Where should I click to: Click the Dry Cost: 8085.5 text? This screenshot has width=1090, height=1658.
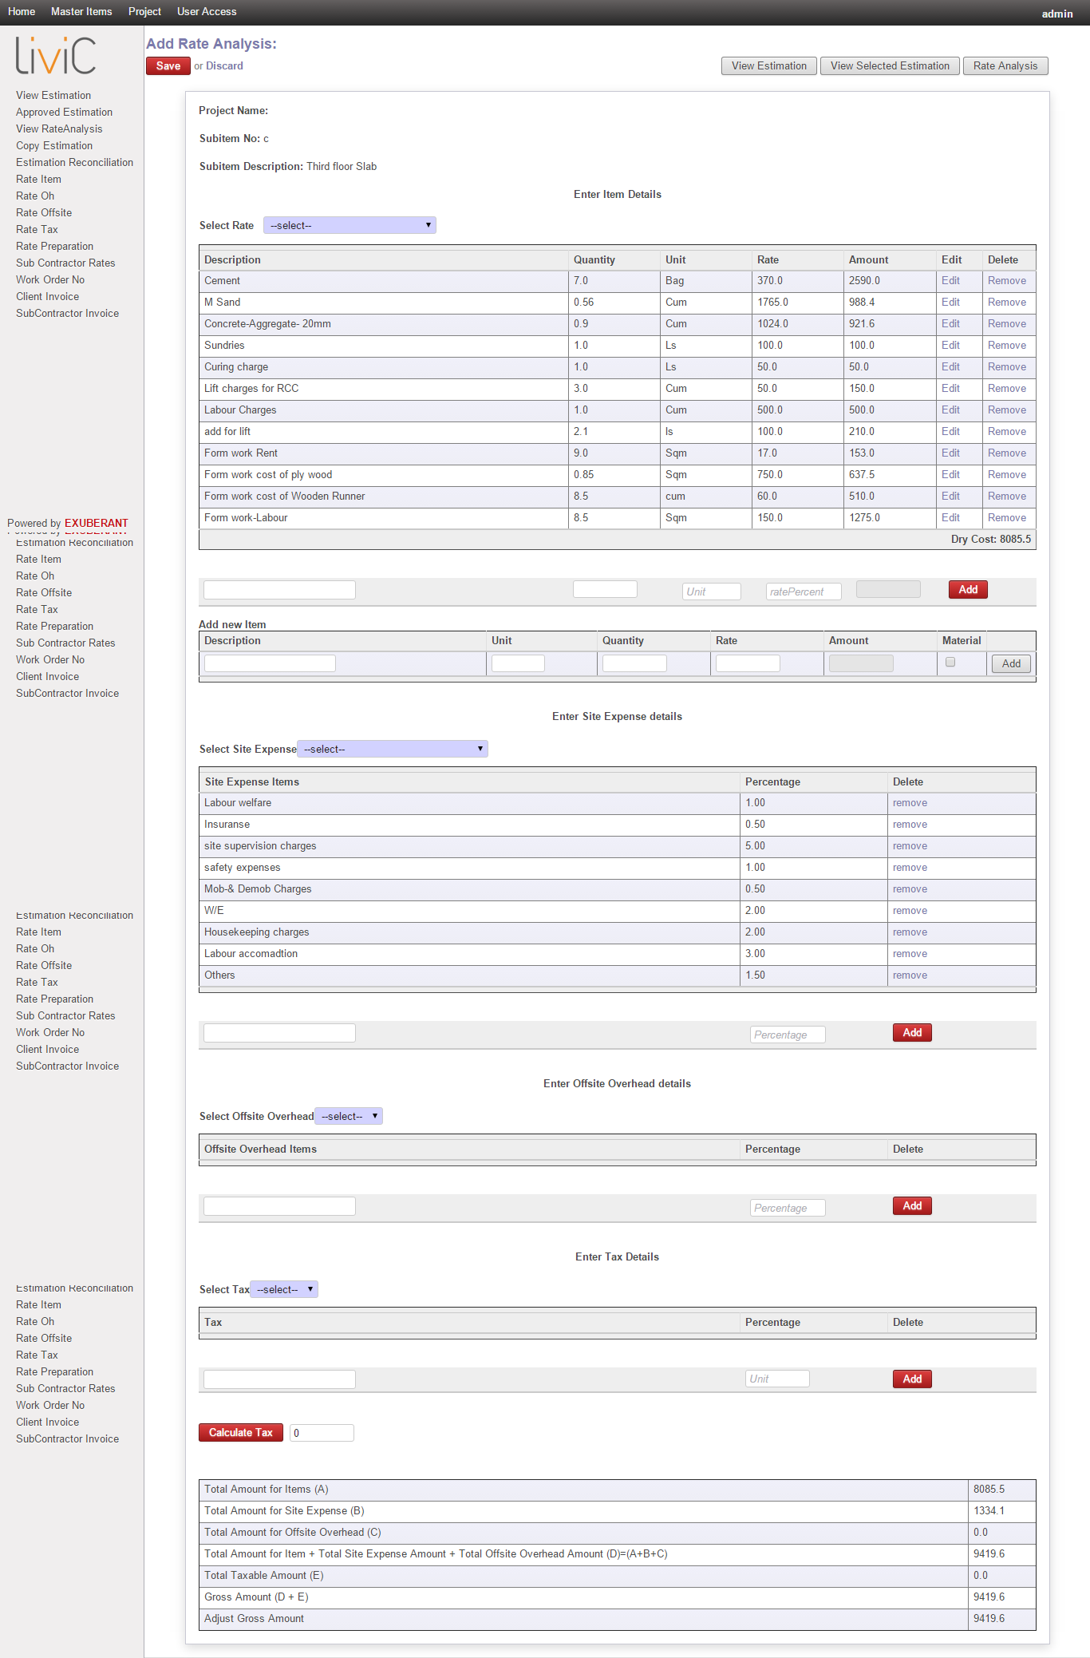(991, 539)
